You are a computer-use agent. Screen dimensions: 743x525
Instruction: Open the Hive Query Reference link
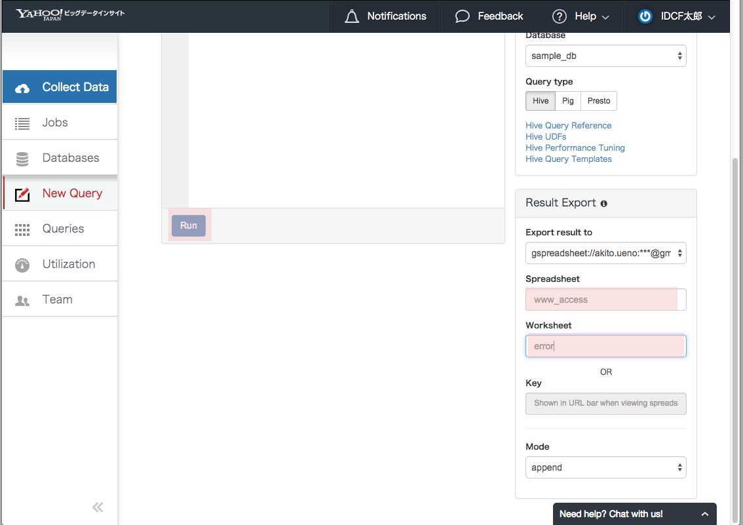[568, 126]
